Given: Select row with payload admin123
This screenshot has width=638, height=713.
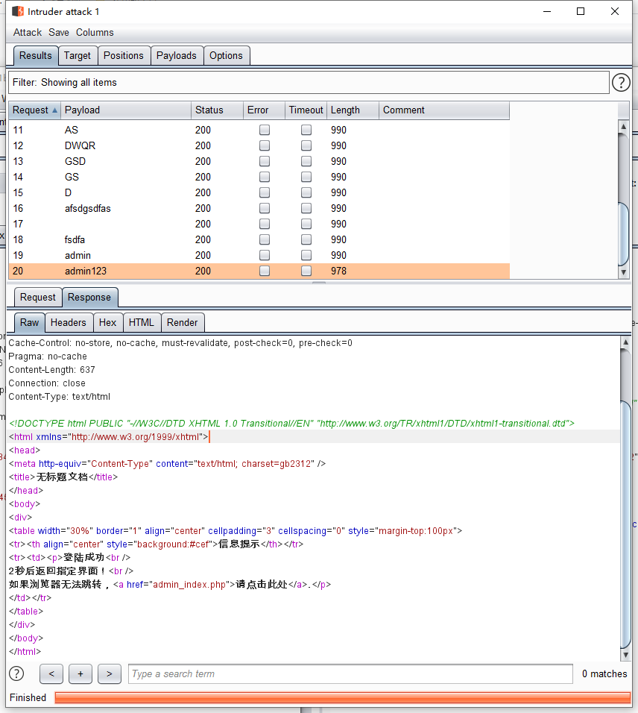Looking at the screenshot, I should [259, 271].
